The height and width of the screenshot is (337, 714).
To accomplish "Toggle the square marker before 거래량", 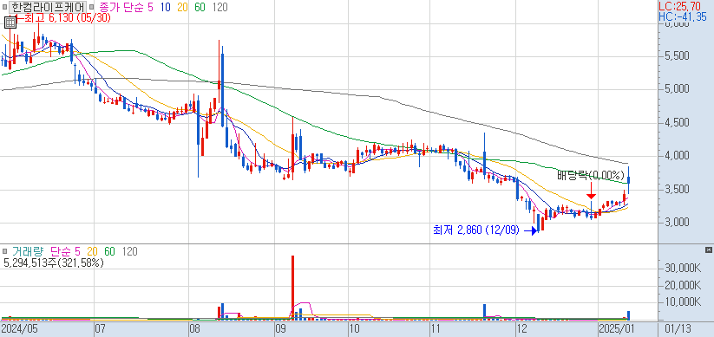I will 4,251.
